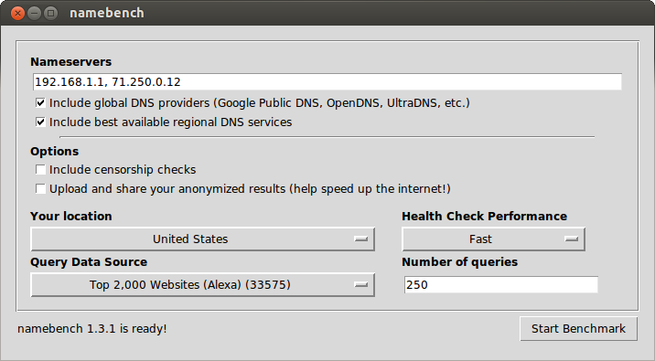Viewport: 655px width, 361px height.
Task: Click the indicator icon on Fast menu
Action: [571, 239]
